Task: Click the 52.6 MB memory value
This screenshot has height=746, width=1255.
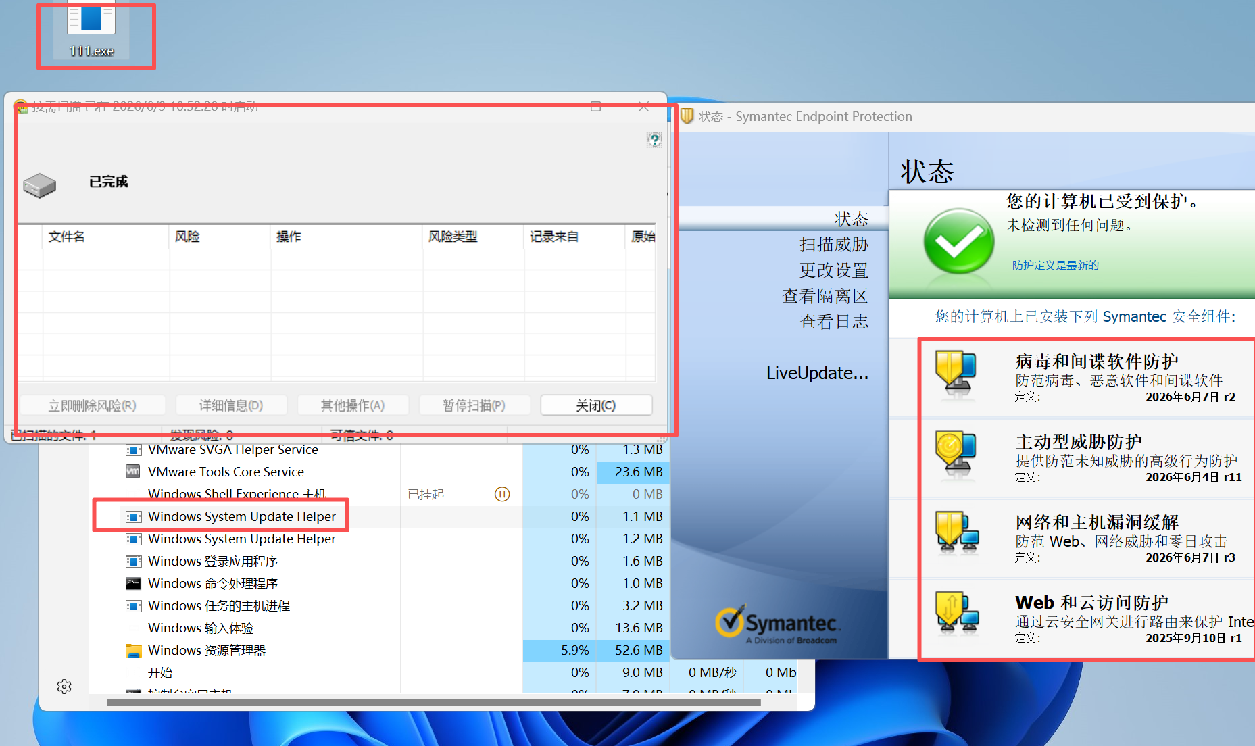Action: [x=639, y=651]
